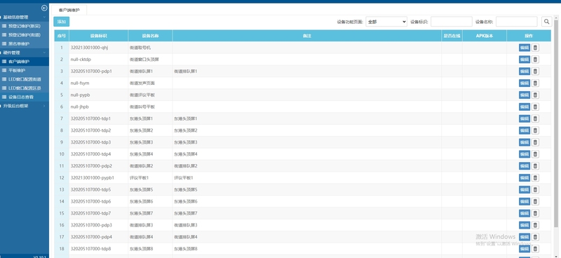
Task: Collapse the 硬件管理 sidebar group
Action: coord(25,53)
